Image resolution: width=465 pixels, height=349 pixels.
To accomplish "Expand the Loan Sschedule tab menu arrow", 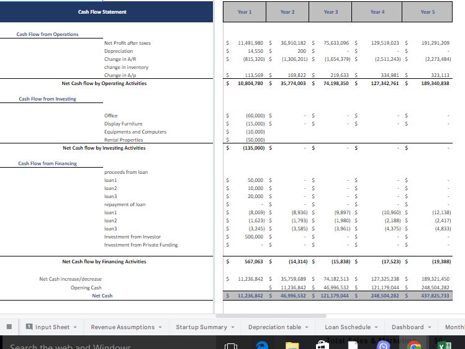I will click(x=376, y=327).
